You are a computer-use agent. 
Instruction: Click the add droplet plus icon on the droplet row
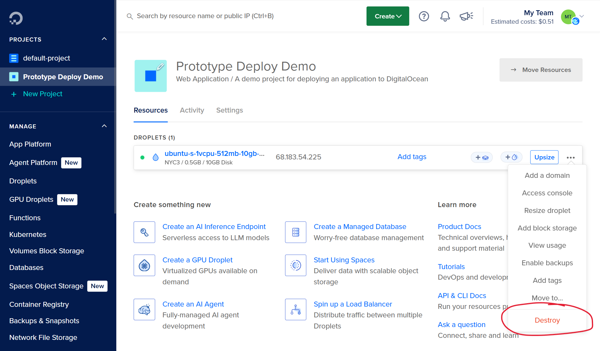tap(511, 157)
